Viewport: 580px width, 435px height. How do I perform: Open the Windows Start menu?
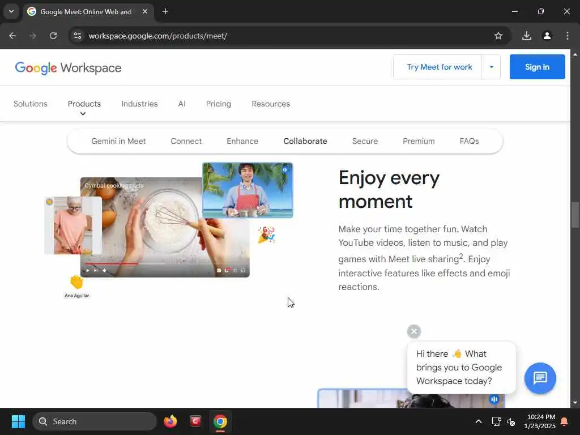click(x=18, y=421)
